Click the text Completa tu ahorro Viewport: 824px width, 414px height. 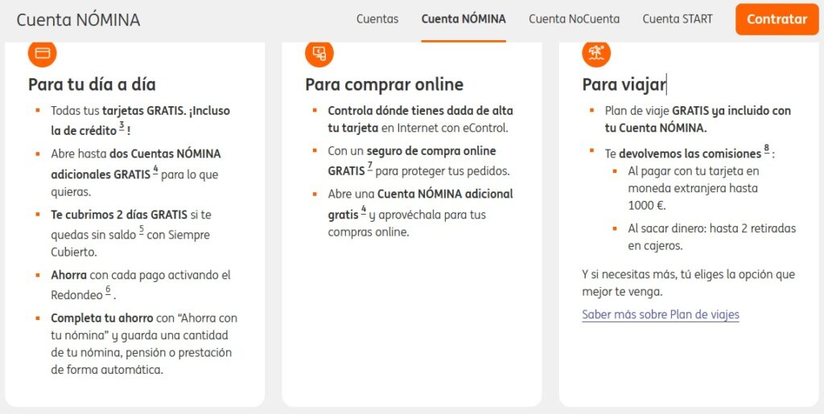point(102,318)
